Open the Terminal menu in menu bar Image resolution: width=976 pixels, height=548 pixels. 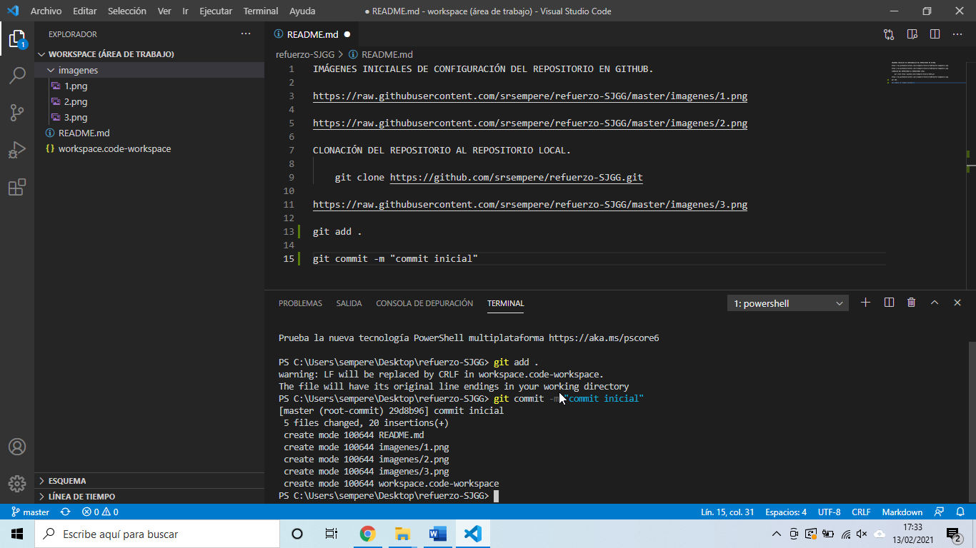tap(261, 11)
